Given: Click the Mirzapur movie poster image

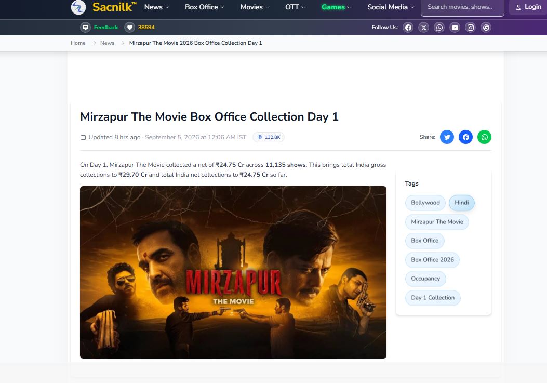Looking at the screenshot, I should click(233, 272).
